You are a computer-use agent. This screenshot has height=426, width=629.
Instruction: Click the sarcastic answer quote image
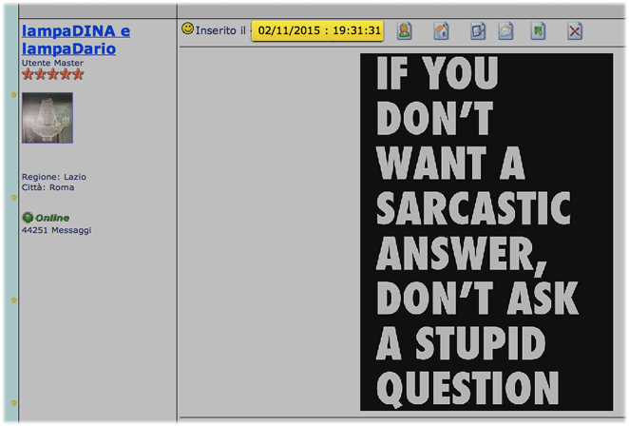click(x=486, y=232)
